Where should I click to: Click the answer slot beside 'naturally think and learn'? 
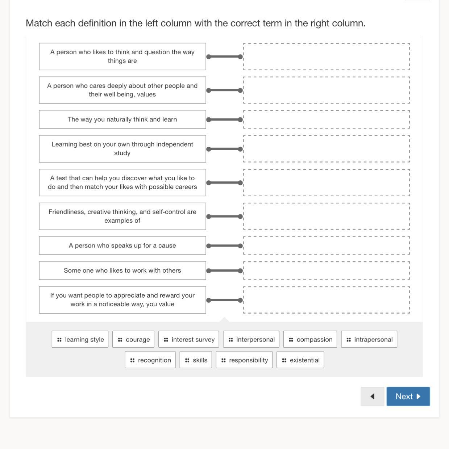coord(327,119)
